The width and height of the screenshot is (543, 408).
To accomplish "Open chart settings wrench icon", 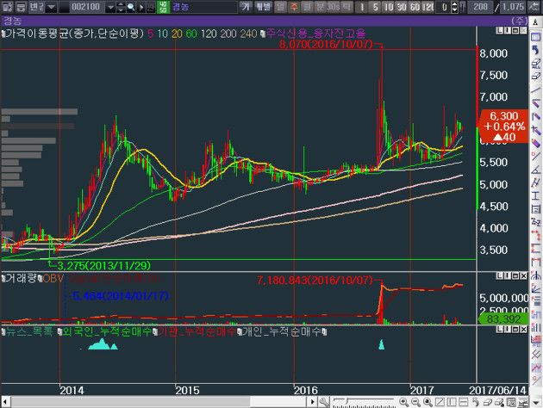I will 324,402.
